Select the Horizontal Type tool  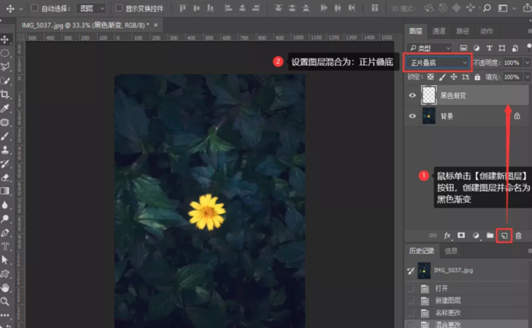[x=5, y=246]
